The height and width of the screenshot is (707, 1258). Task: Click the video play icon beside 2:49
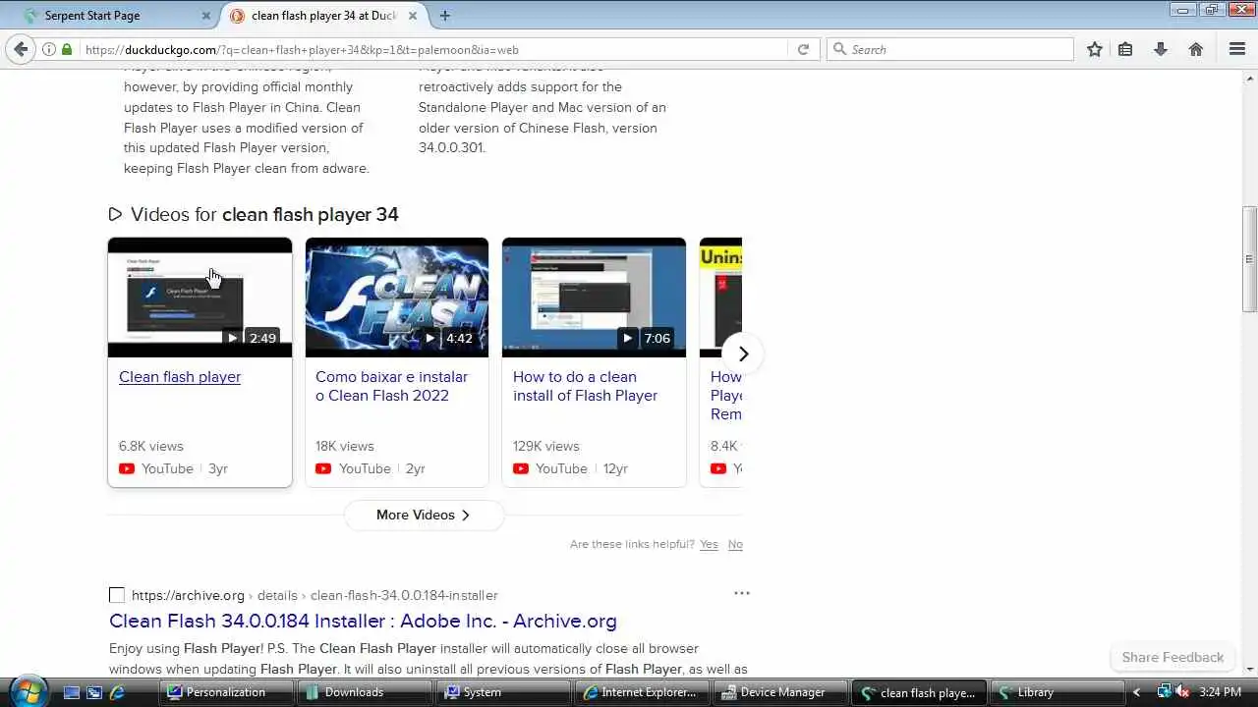pyautogui.click(x=233, y=338)
